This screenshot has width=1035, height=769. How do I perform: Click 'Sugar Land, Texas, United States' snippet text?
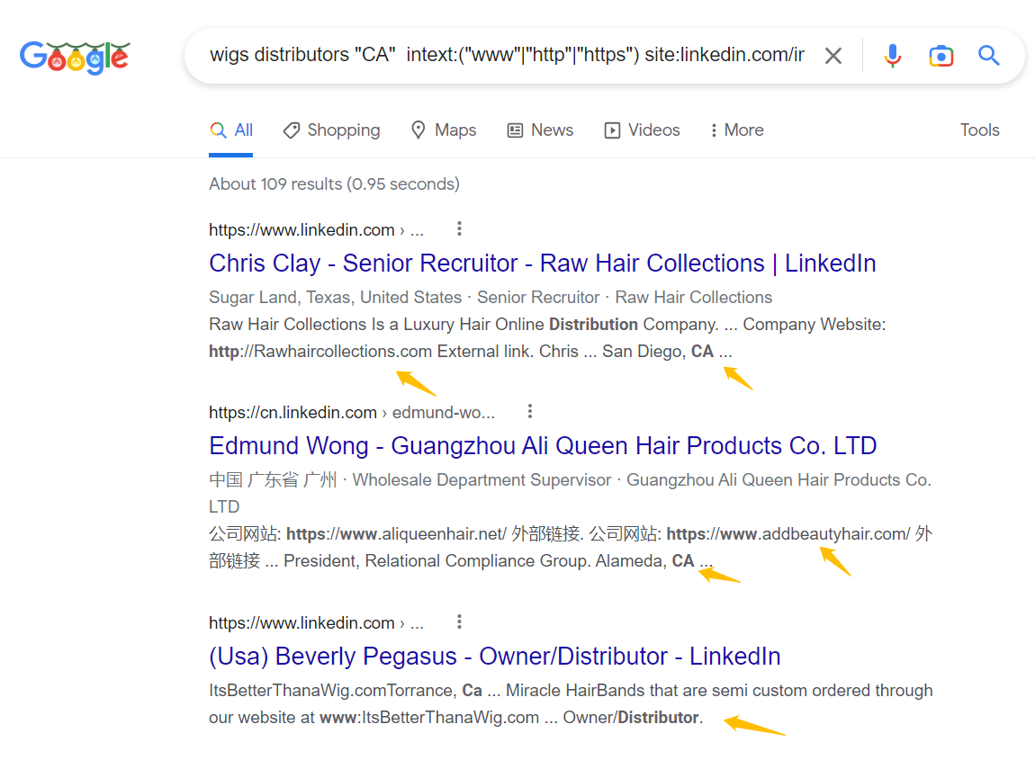[336, 298]
